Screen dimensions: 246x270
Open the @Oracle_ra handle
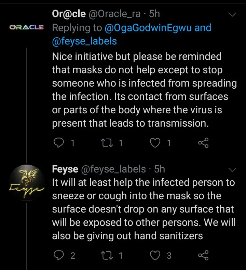click(x=114, y=14)
